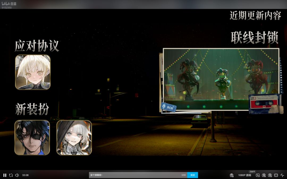Click the refresh stream icon
Viewport: 287px width, 179px height.
point(11,175)
